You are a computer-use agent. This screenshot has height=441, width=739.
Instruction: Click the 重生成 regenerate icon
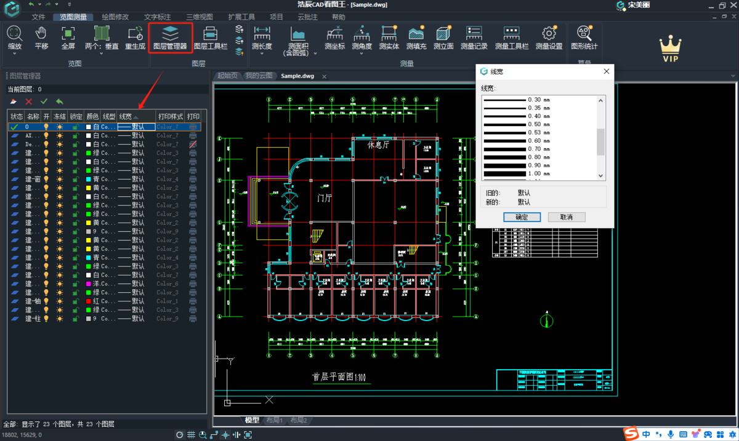135,37
